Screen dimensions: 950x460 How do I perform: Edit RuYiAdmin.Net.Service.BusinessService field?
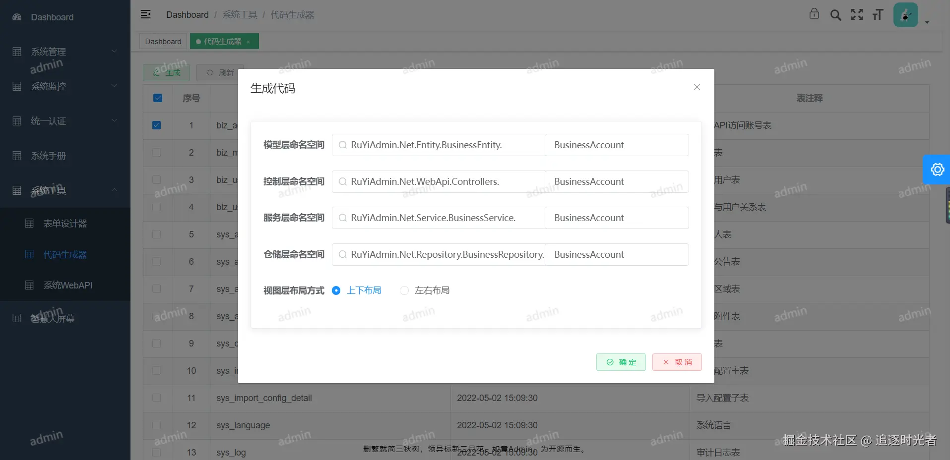[x=439, y=218]
